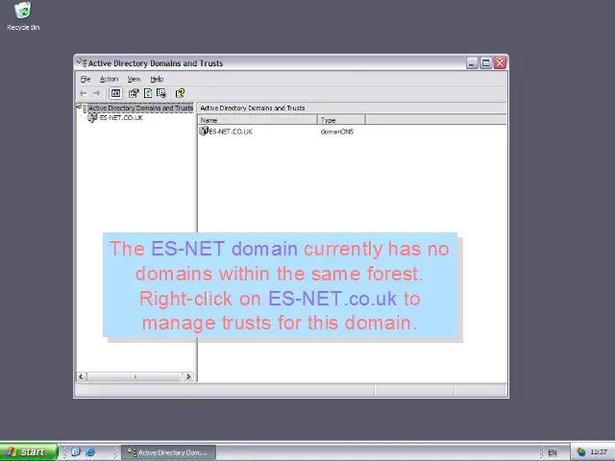Click the Export List toolbar icon
615x461 pixels.
pos(161,93)
